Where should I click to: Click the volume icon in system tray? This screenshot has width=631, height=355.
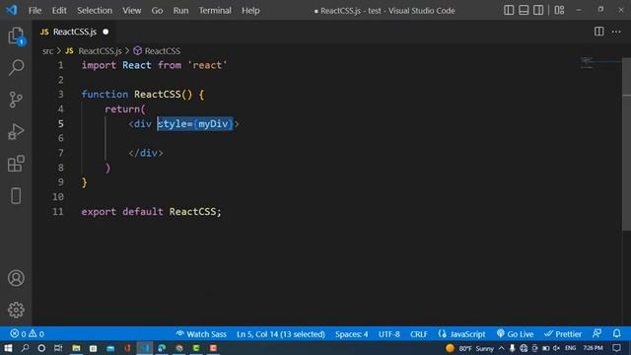tap(556, 348)
